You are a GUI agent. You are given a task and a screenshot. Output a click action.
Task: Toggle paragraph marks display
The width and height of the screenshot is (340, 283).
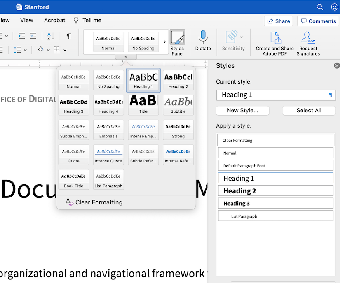click(x=68, y=36)
